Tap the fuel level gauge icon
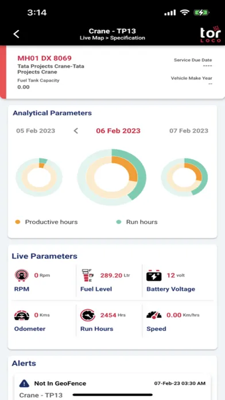This screenshot has width=225, height=400. 88,275
